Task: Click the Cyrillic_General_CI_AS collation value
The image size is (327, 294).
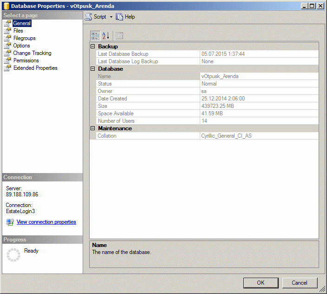Action: coord(227,136)
